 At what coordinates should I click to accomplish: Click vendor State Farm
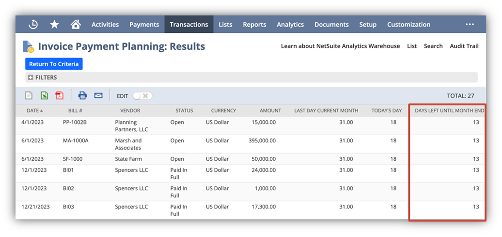pos(128,159)
